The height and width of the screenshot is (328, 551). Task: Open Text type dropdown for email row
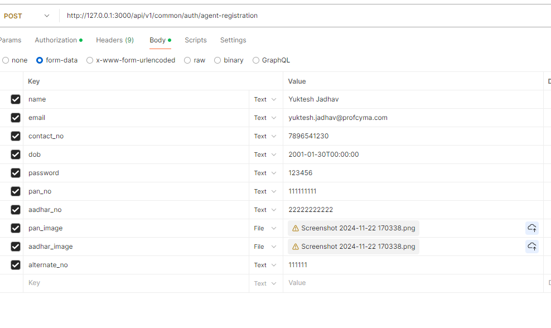click(265, 118)
